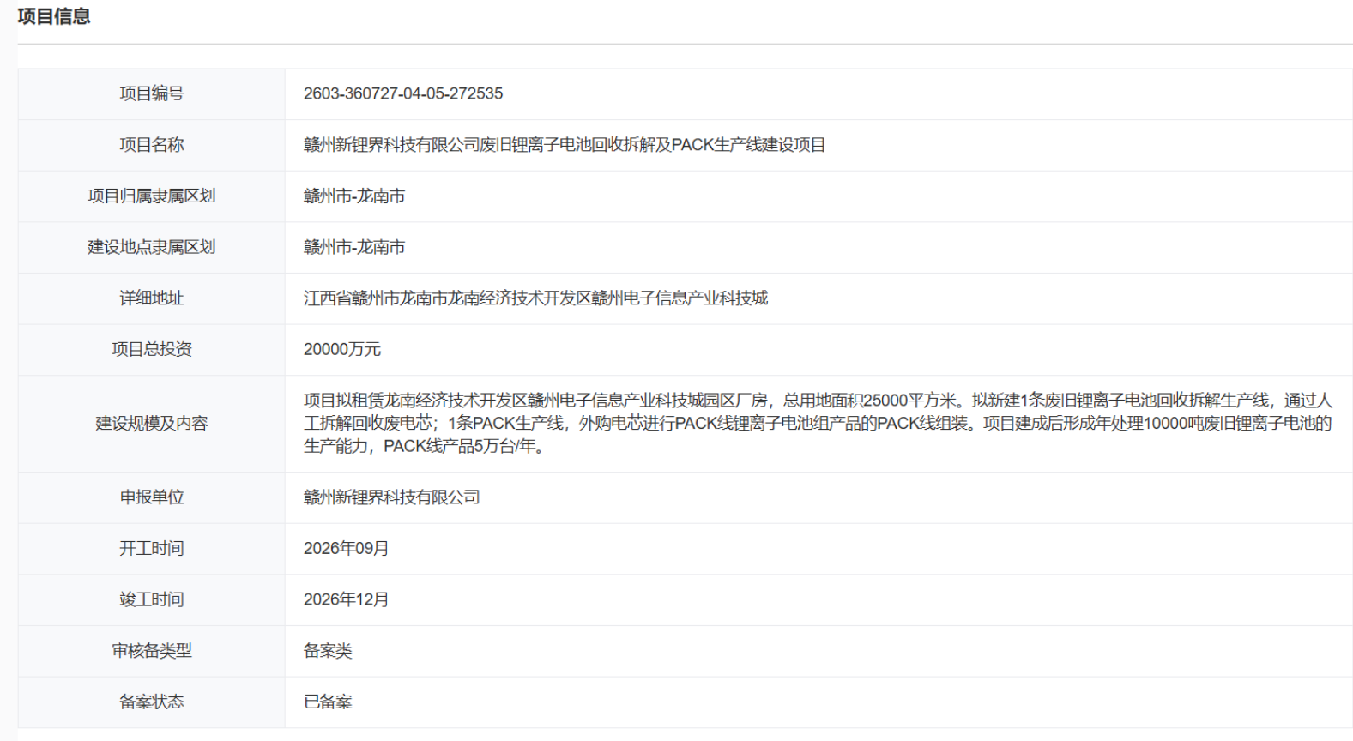Click the 项目总投资 row label

(151, 349)
